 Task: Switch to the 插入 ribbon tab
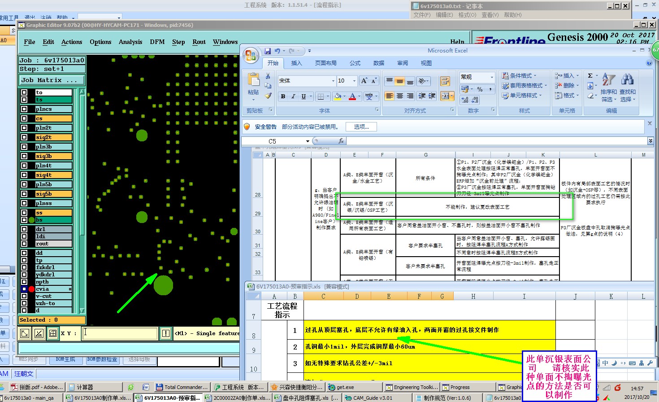[297, 63]
